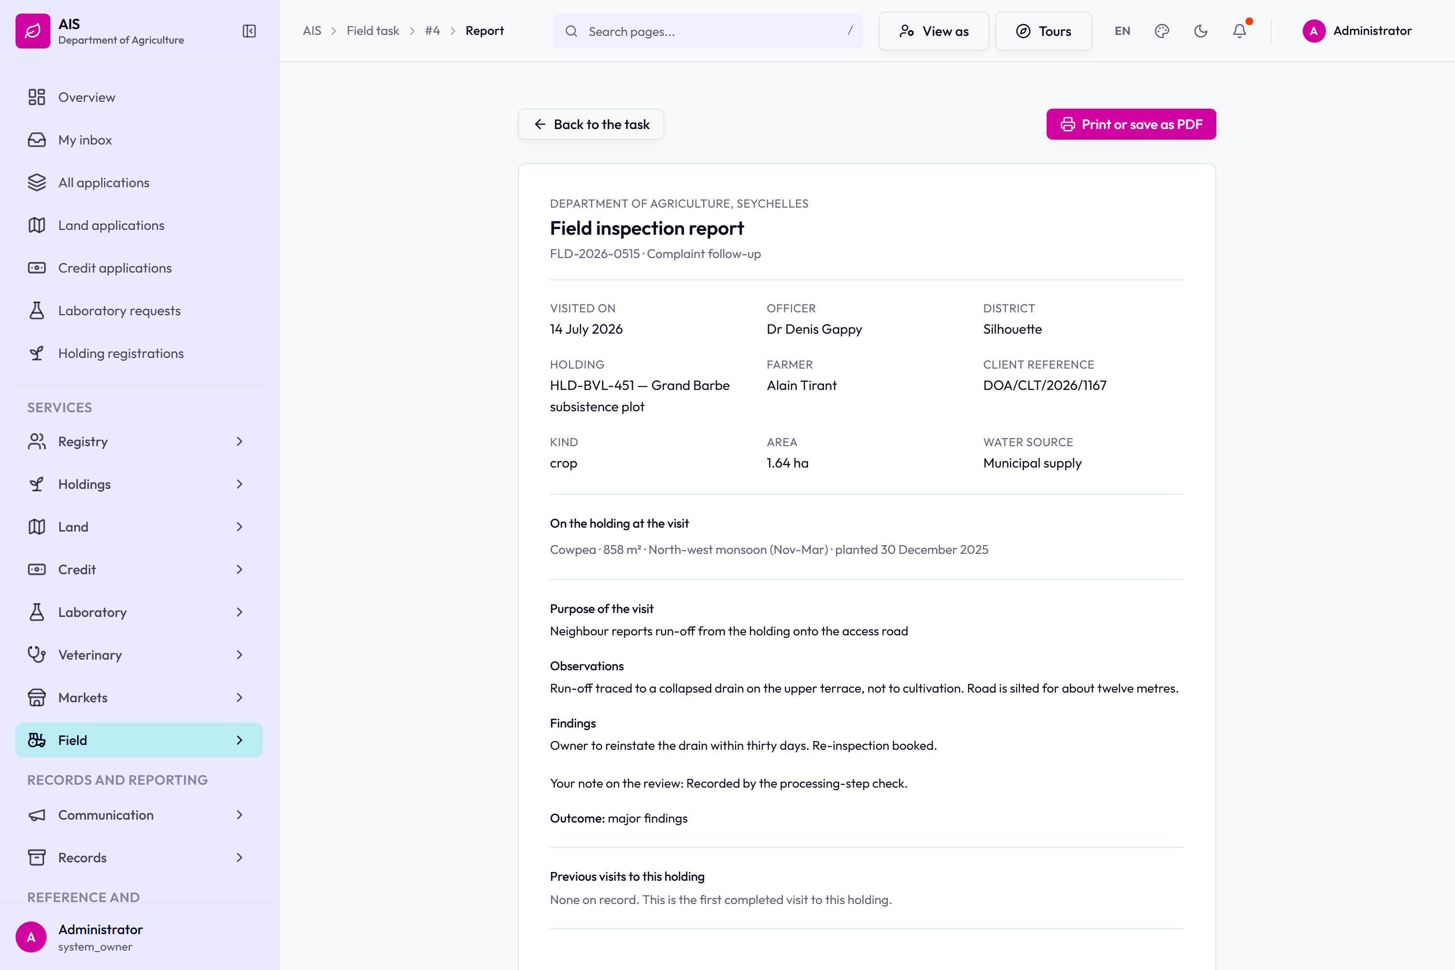
Task: Click the client reference DOA/CLT/2026/1167
Action: tap(1045, 386)
